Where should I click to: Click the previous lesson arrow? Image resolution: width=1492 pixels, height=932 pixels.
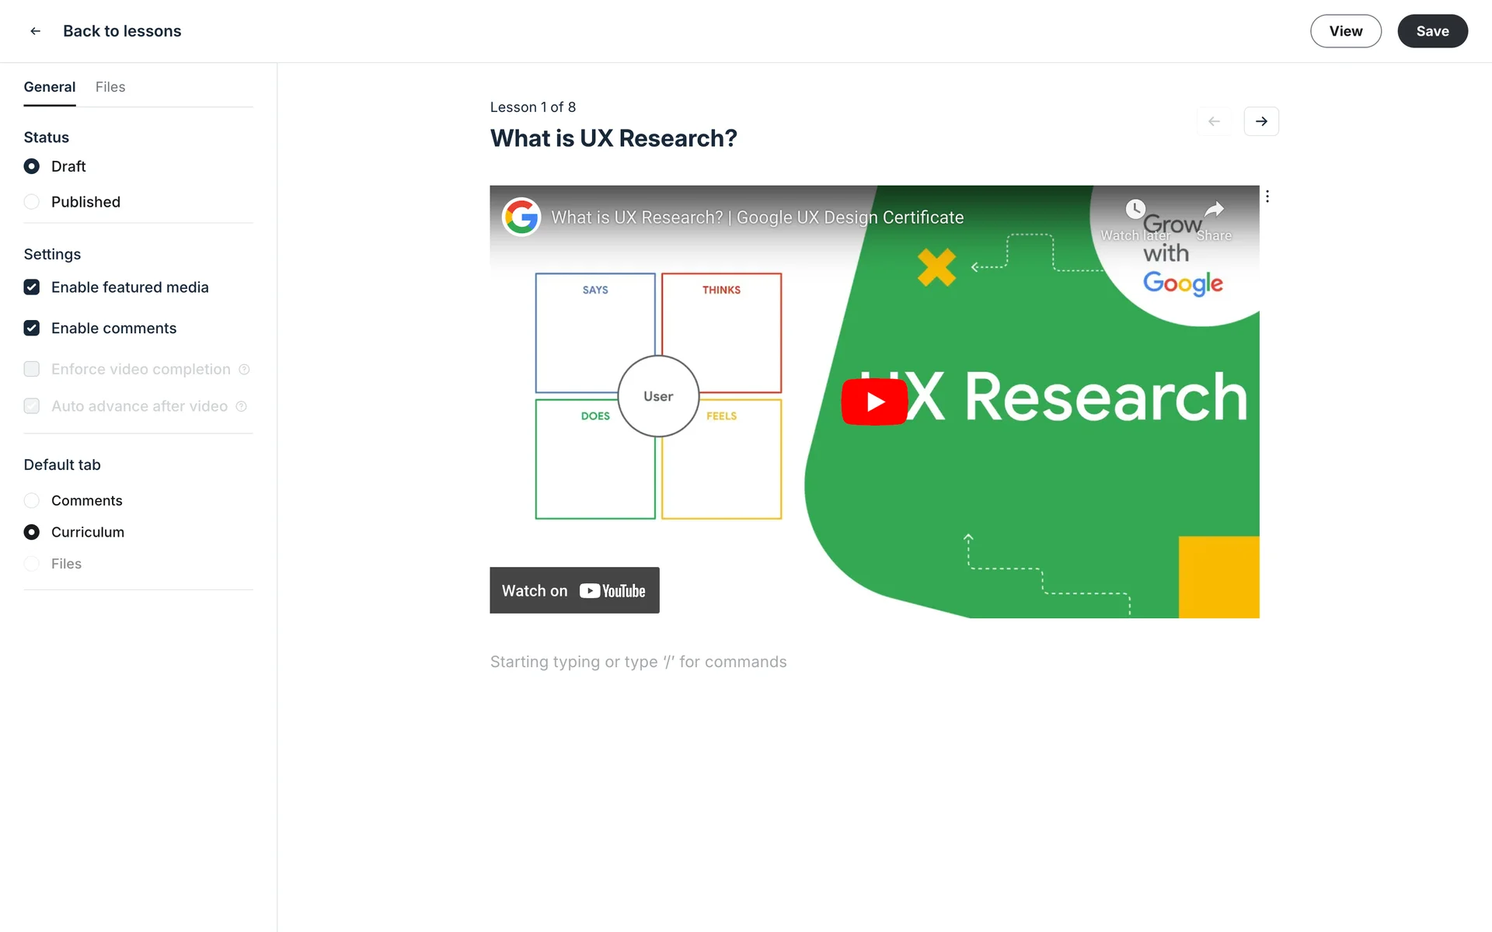pyautogui.click(x=1214, y=121)
